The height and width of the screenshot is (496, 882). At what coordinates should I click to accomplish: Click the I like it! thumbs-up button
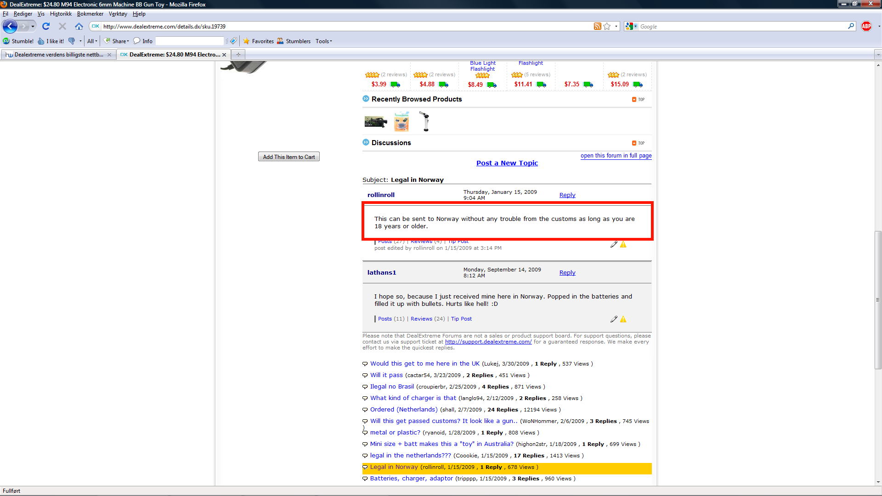click(x=51, y=41)
